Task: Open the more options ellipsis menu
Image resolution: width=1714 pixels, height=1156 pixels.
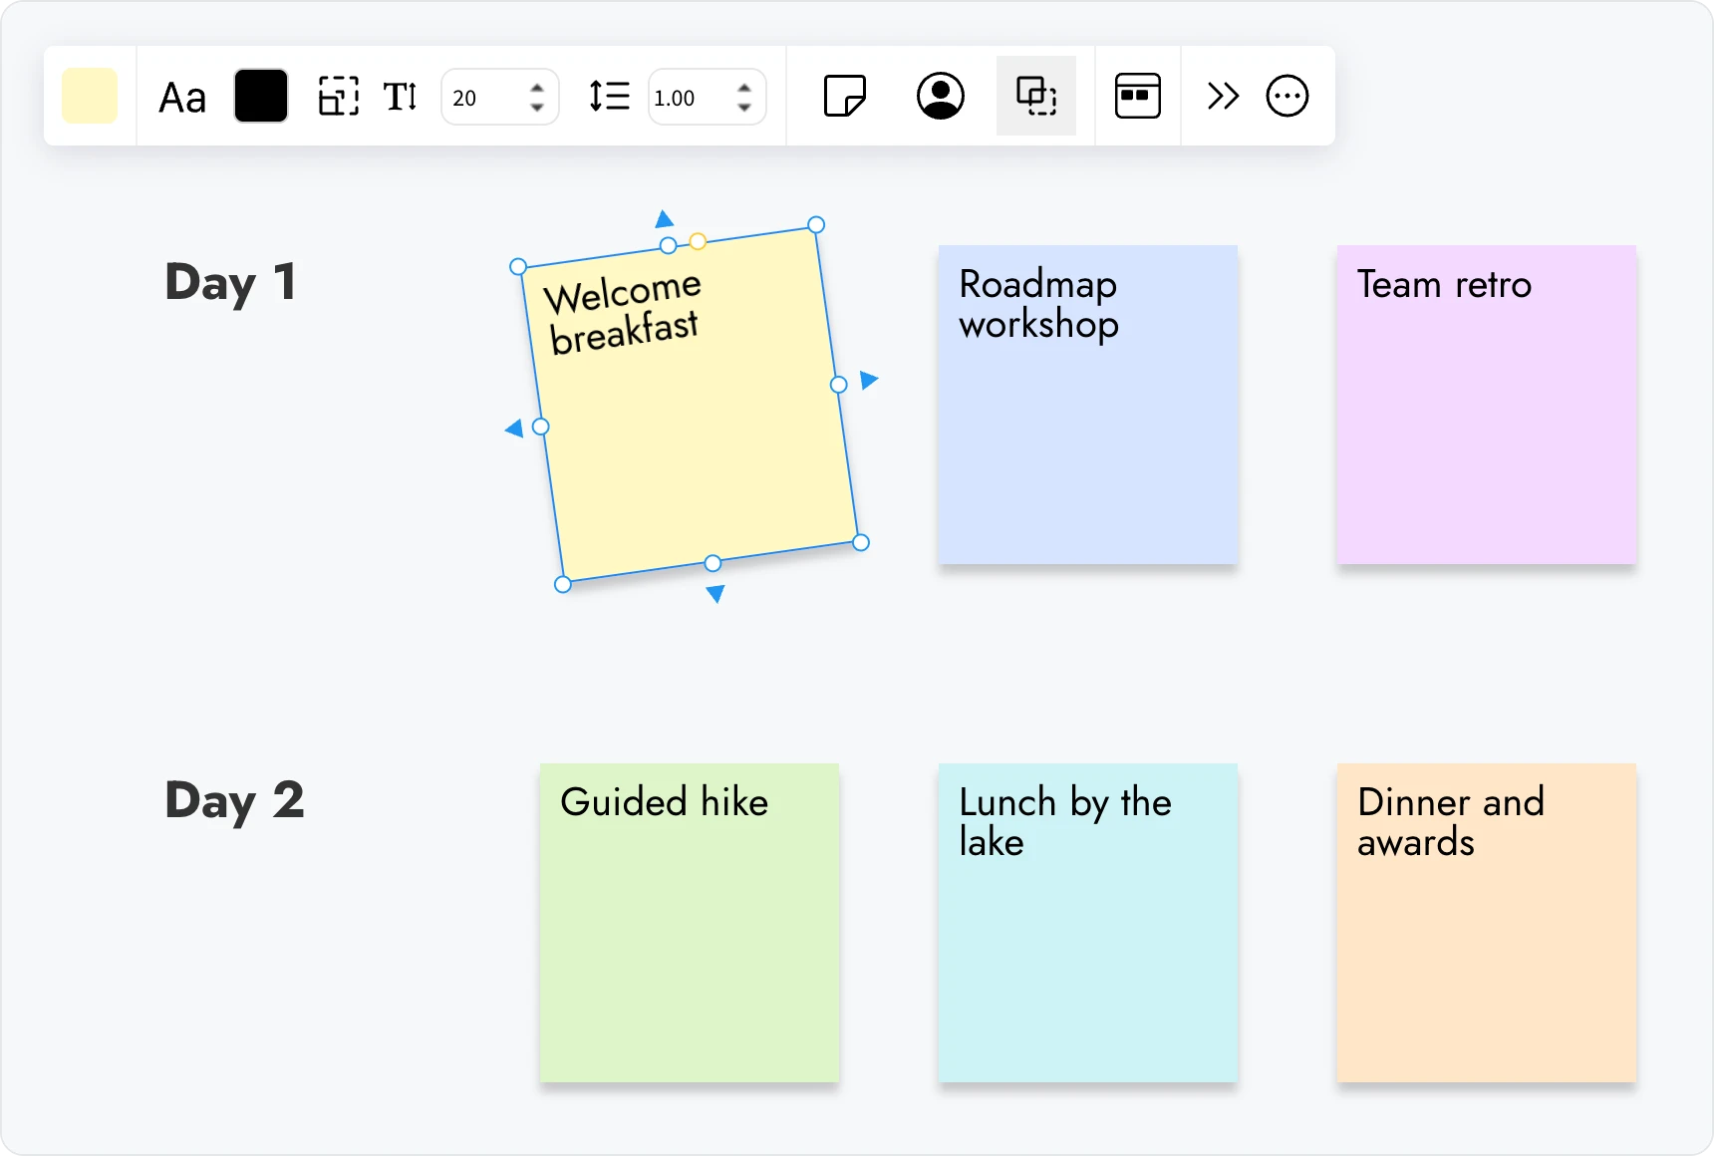Action: [1287, 97]
